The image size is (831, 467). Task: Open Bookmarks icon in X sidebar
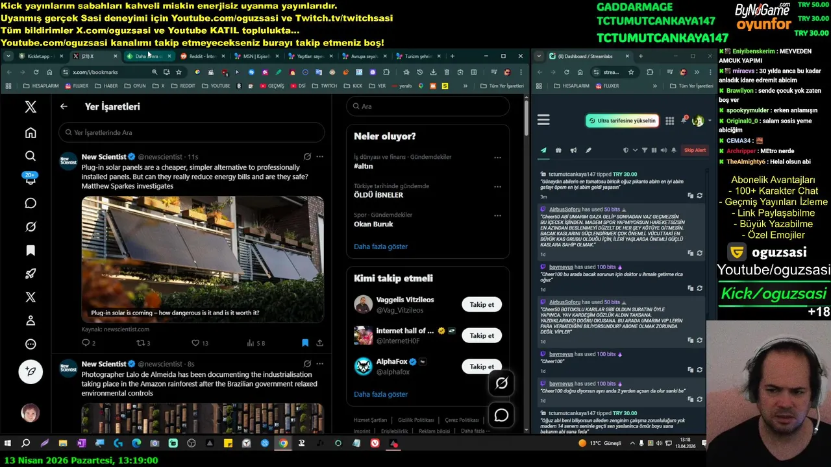pos(31,250)
